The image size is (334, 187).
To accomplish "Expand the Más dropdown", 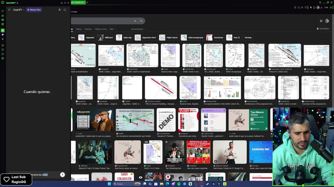I will (112, 29).
